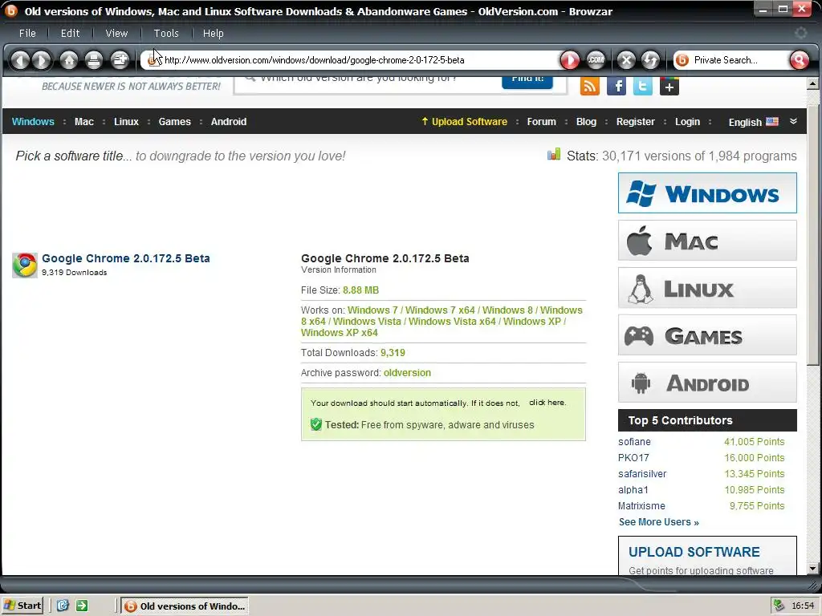Open the Tools menu
Viewport: 822px width, 616px height.
(x=166, y=34)
